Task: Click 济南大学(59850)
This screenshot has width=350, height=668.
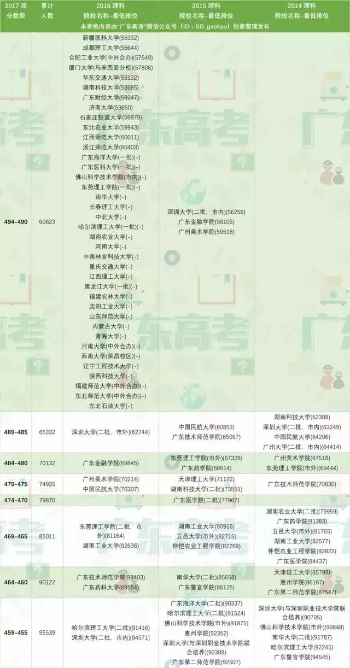Action: coord(110,107)
